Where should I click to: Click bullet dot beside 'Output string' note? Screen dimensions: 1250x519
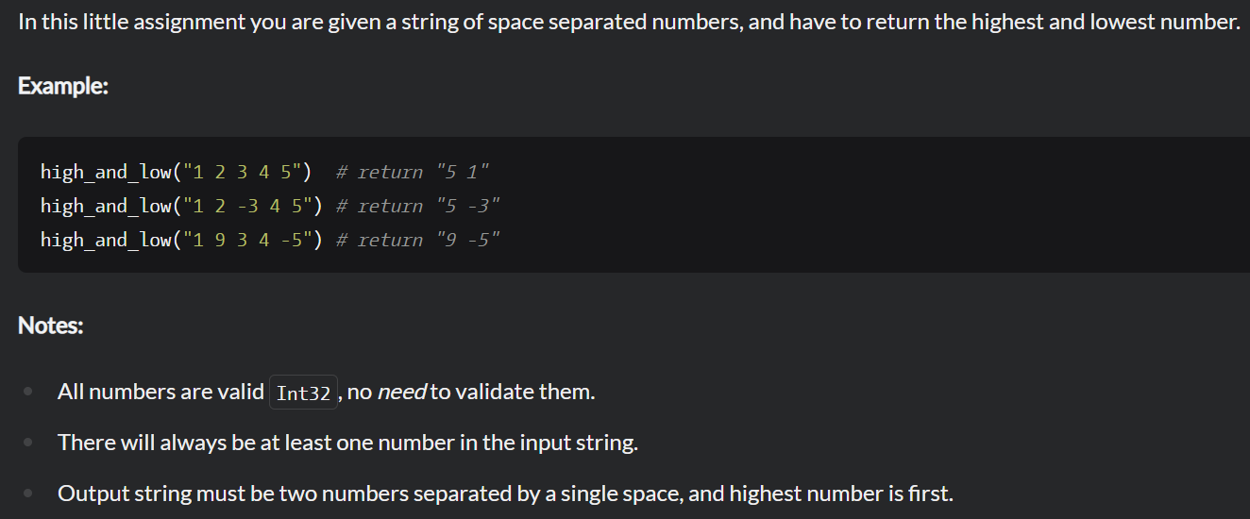[29, 494]
